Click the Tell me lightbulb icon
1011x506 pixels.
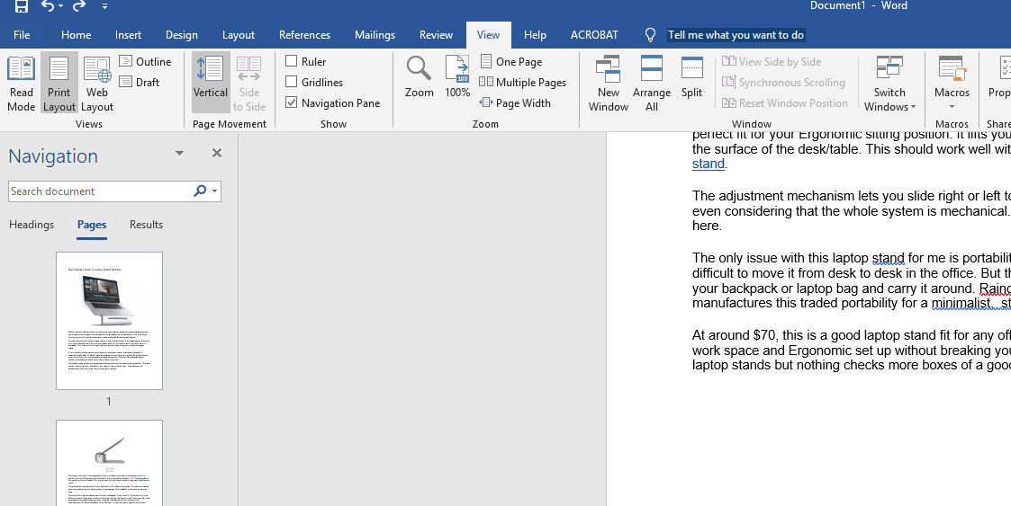651,35
